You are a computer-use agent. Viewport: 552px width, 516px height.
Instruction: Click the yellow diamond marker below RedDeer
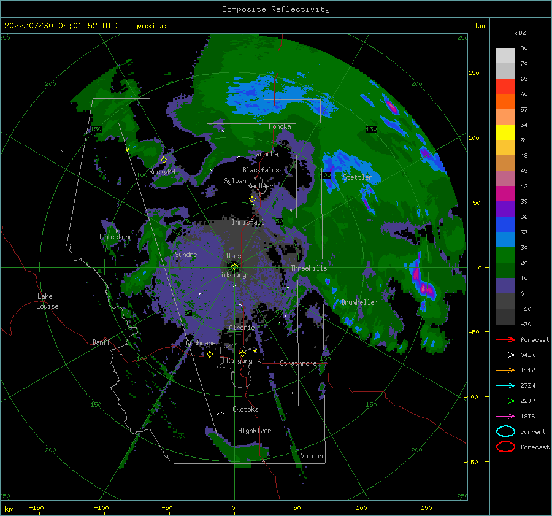coord(253,199)
